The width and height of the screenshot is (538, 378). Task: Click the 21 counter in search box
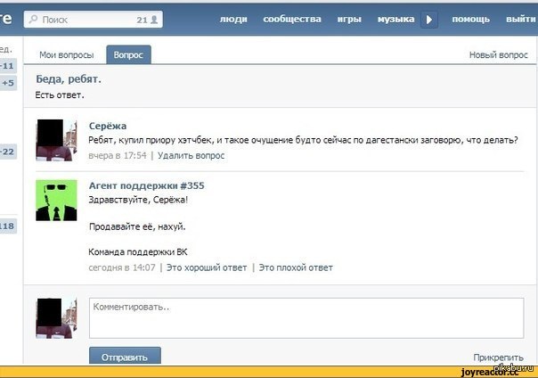tap(142, 20)
